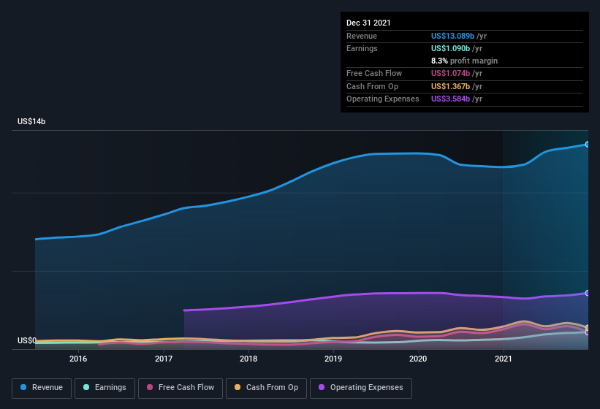Toggle the Cash From Op legend button
Screen dimensions: 600x409
point(266,388)
